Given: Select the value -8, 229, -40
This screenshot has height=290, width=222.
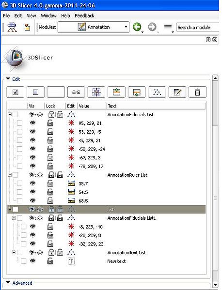Looking at the screenshot, I should [x=91, y=227].
